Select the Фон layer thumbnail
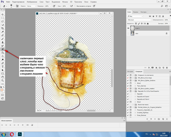This screenshot has width=171, height=137. point(133,33)
